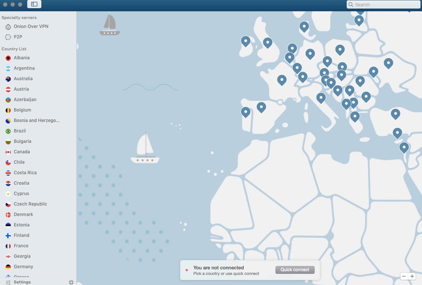
Task: Select Denmark in the country list
Action: click(23, 214)
